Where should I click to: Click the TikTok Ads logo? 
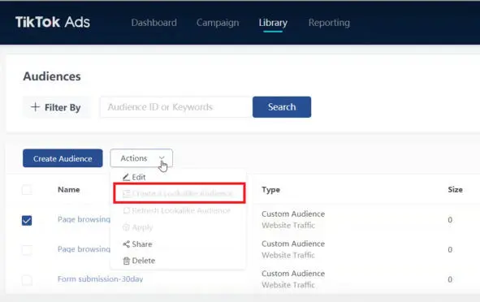(53, 22)
